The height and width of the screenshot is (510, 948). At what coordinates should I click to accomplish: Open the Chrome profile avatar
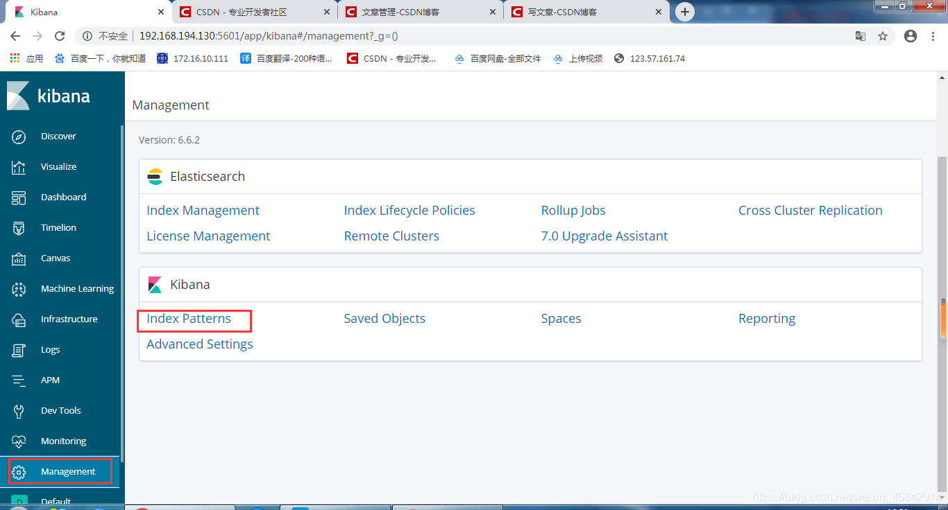pyautogui.click(x=911, y=36)
